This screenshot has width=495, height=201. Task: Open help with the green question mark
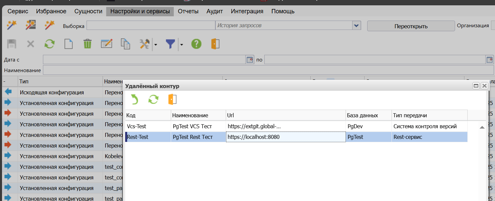(x=196, y=44)
